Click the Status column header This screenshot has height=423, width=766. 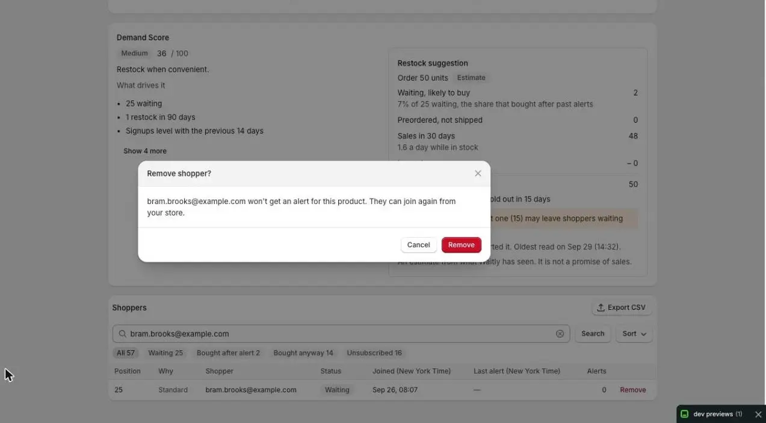click(x=331, y=371)
